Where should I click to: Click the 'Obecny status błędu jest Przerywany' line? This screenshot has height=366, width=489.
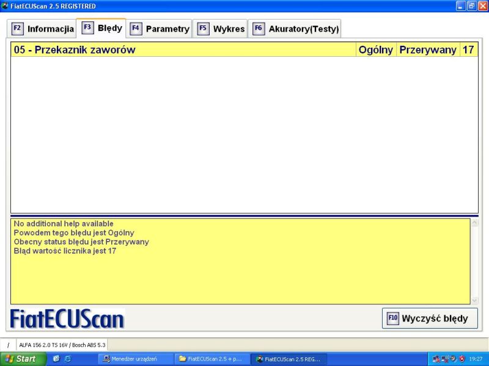coord(81,242)
